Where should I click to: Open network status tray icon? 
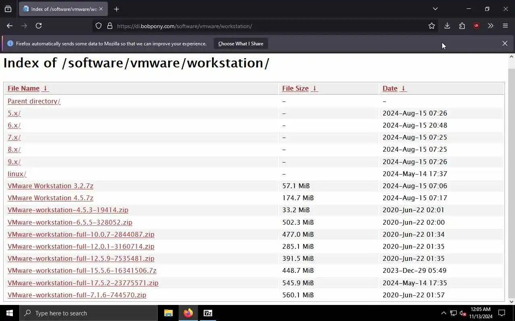pyautogui.click(x=453, y=313)
